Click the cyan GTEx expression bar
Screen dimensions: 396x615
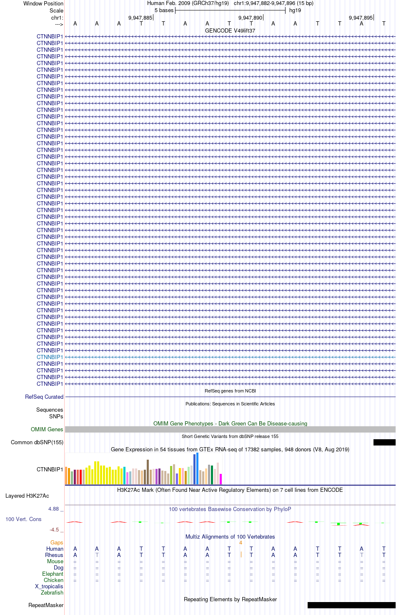coord(124,476)
